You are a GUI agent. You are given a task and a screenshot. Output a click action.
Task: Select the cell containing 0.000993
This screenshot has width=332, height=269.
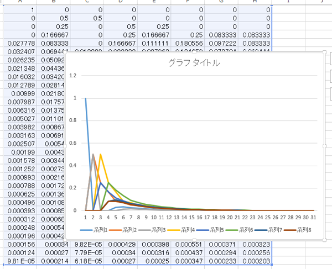tap(20, 177)
